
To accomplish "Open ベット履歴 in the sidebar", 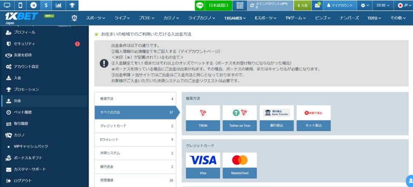I will (44, 112).
